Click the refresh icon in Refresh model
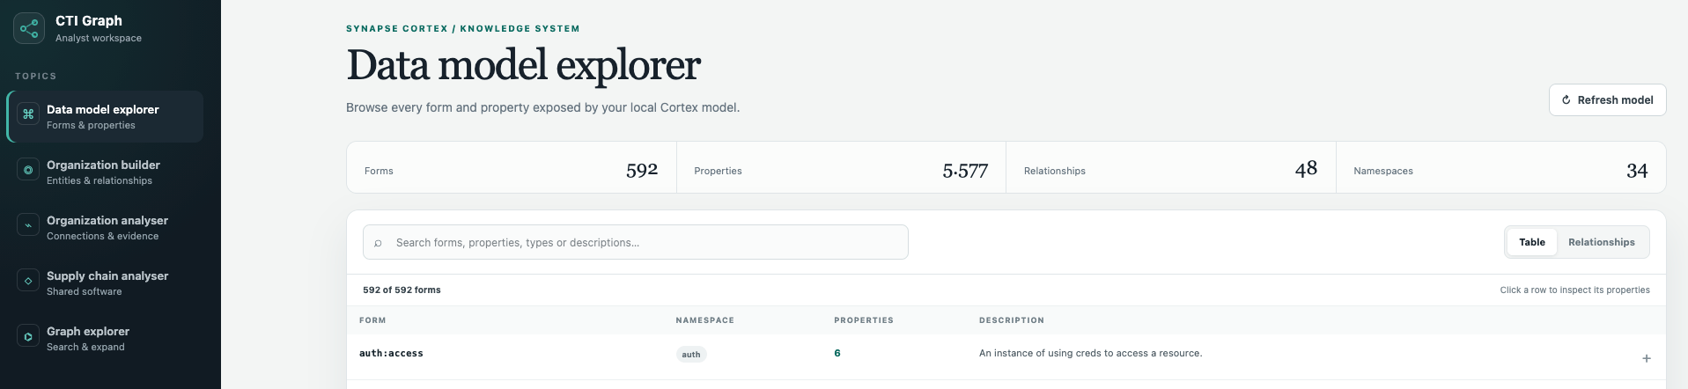Screen dimensions: 1688x389 pyautogui.click(x=1566, y=100)
